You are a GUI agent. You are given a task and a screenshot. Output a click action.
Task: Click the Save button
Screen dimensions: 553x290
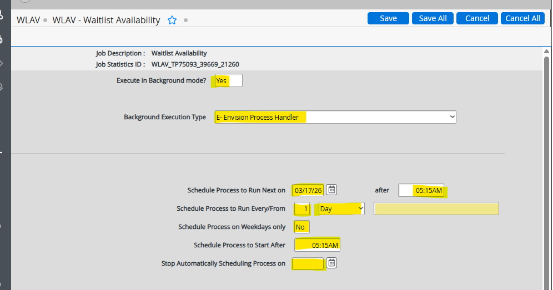(x=388, y=18)
